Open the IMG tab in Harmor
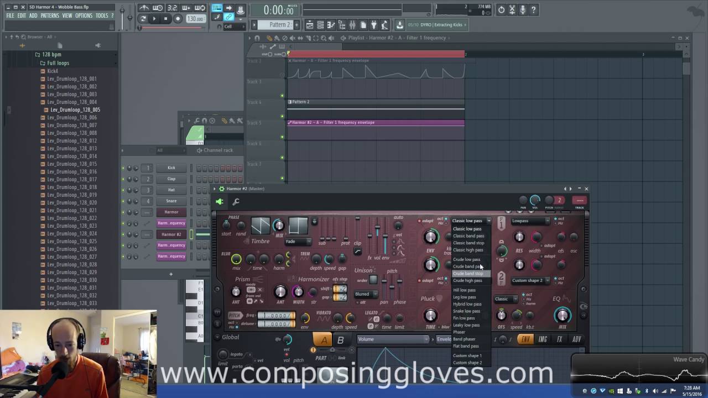This screenshot has height=398, width=708. (x=543, y=339)
